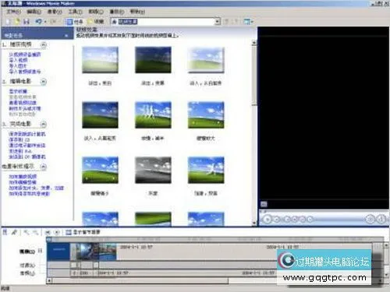Select the grayscale effect thumbnail
This screenshot has width=390, height=292.
(x=153, y=170)
